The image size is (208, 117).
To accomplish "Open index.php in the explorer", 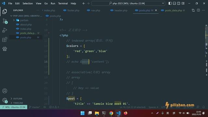I will 26,29.
